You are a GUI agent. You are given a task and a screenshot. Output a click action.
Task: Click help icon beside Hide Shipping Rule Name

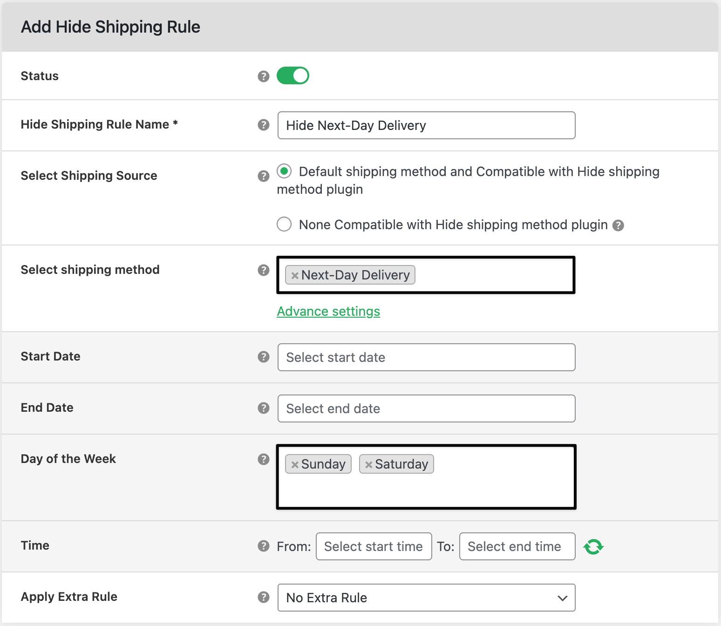pyautogui.click(x=264, y=125)
